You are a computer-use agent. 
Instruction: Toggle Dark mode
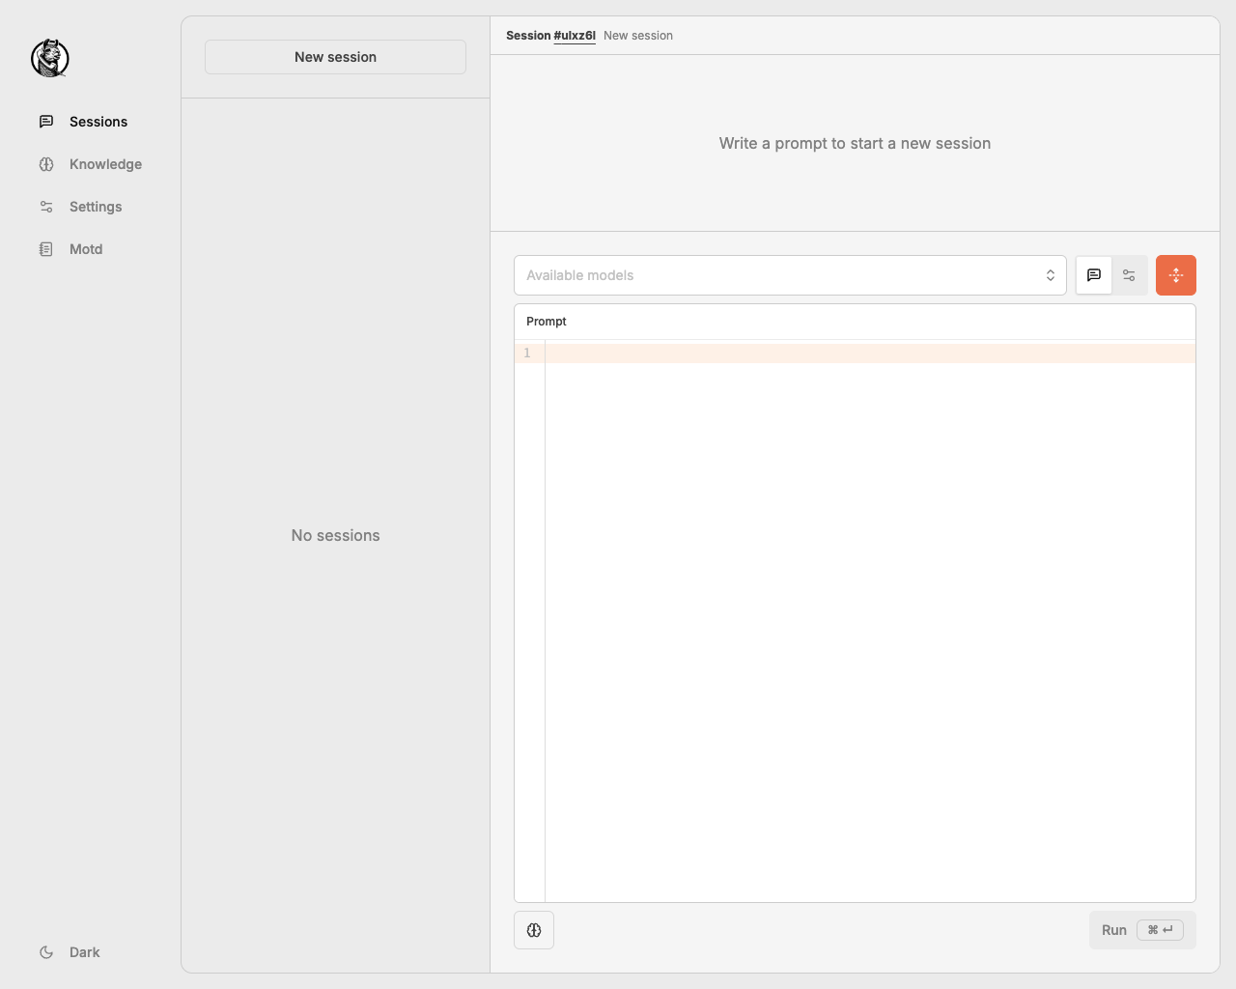pos(70,952)
